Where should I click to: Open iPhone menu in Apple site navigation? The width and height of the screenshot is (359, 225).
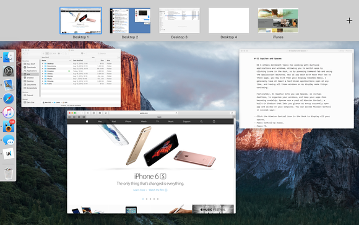pyautogui.click(x=128, y=121)
